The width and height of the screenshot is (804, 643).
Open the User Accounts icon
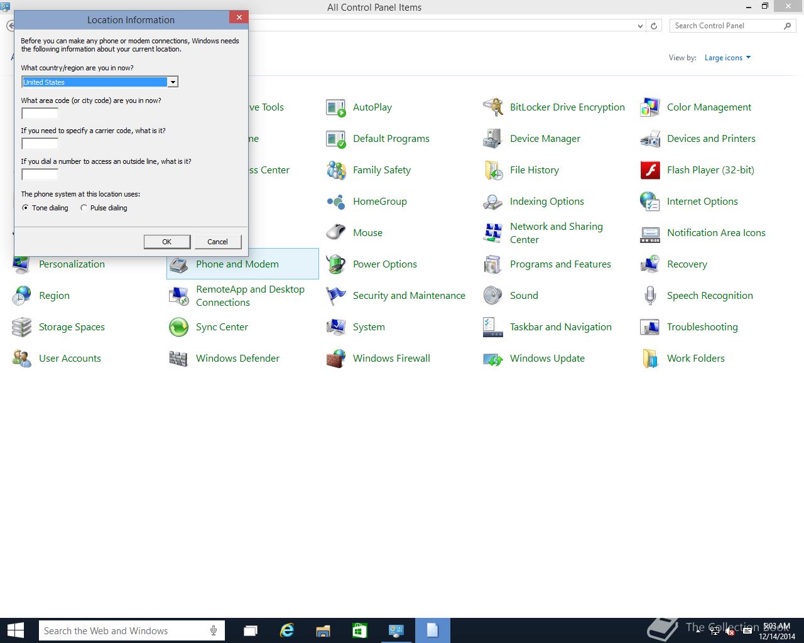[x=22, y=359]
